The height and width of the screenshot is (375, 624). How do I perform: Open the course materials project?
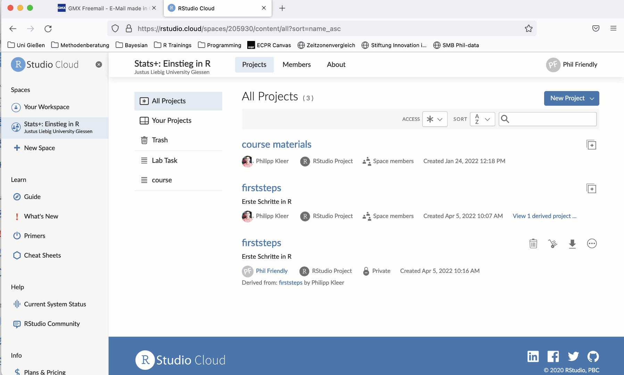pyautogui.click(x=276, y=144)
